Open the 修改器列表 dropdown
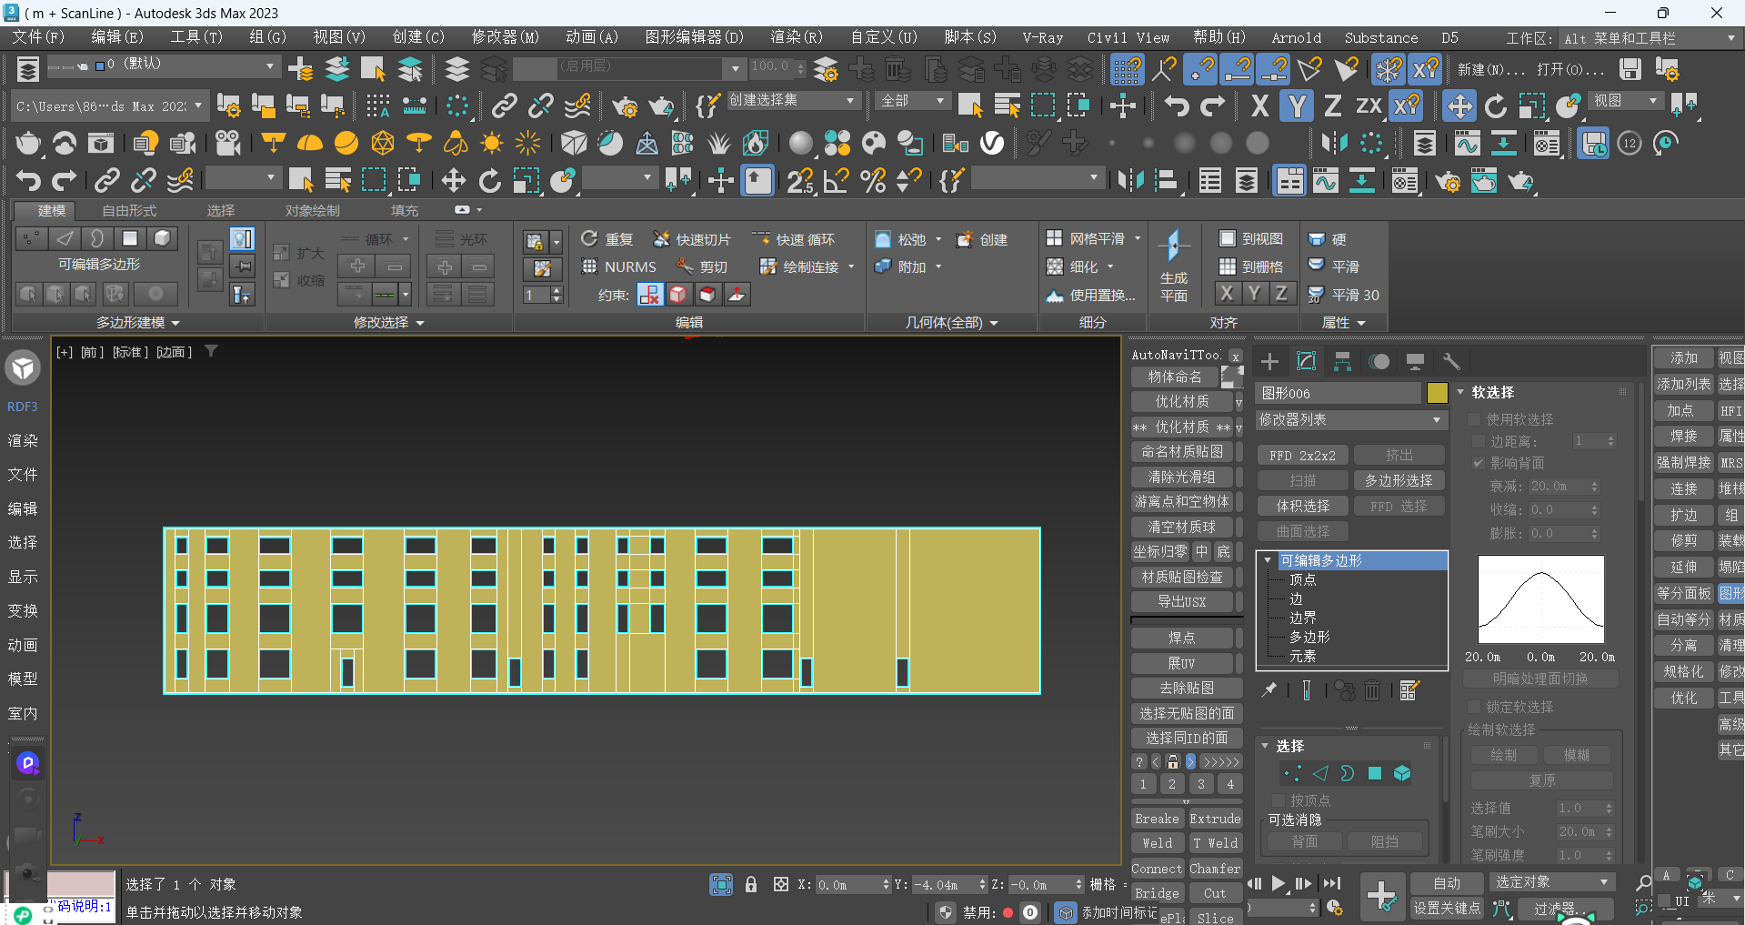This screenshot has height=925, width=1745. point(1350,419)
